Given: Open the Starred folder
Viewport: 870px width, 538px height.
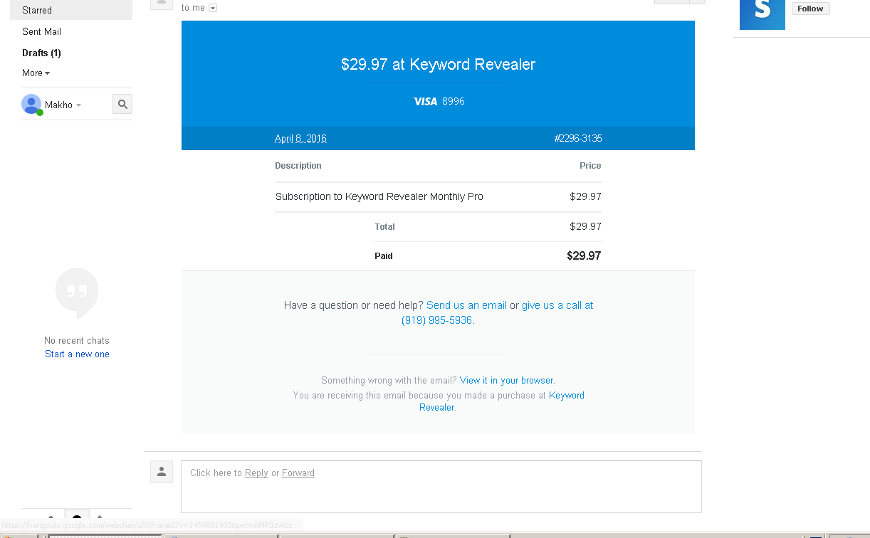Looking at the screenshot, I should 37,10.
